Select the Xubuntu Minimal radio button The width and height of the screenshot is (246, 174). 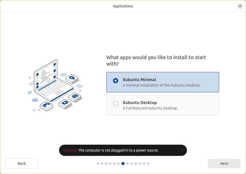116,81
